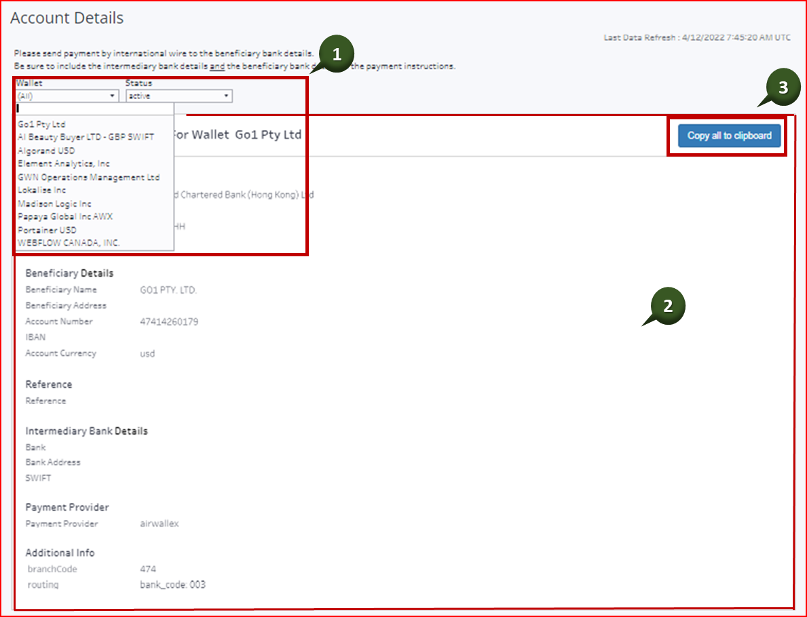
Task: Click the Account Details page title
Action: point(67,18)
